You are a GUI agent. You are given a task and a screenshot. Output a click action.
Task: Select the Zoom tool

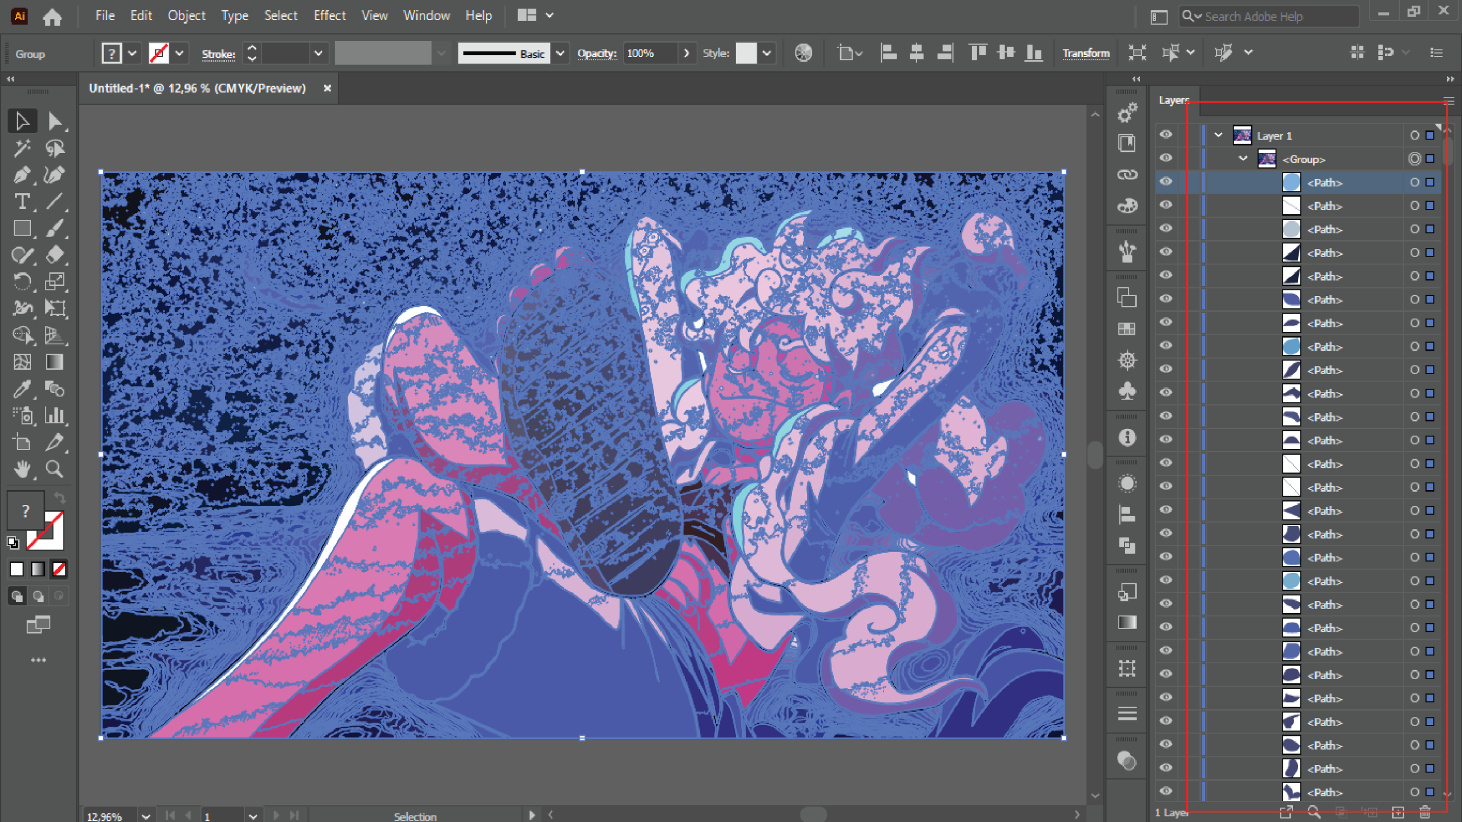coord(55,470)
